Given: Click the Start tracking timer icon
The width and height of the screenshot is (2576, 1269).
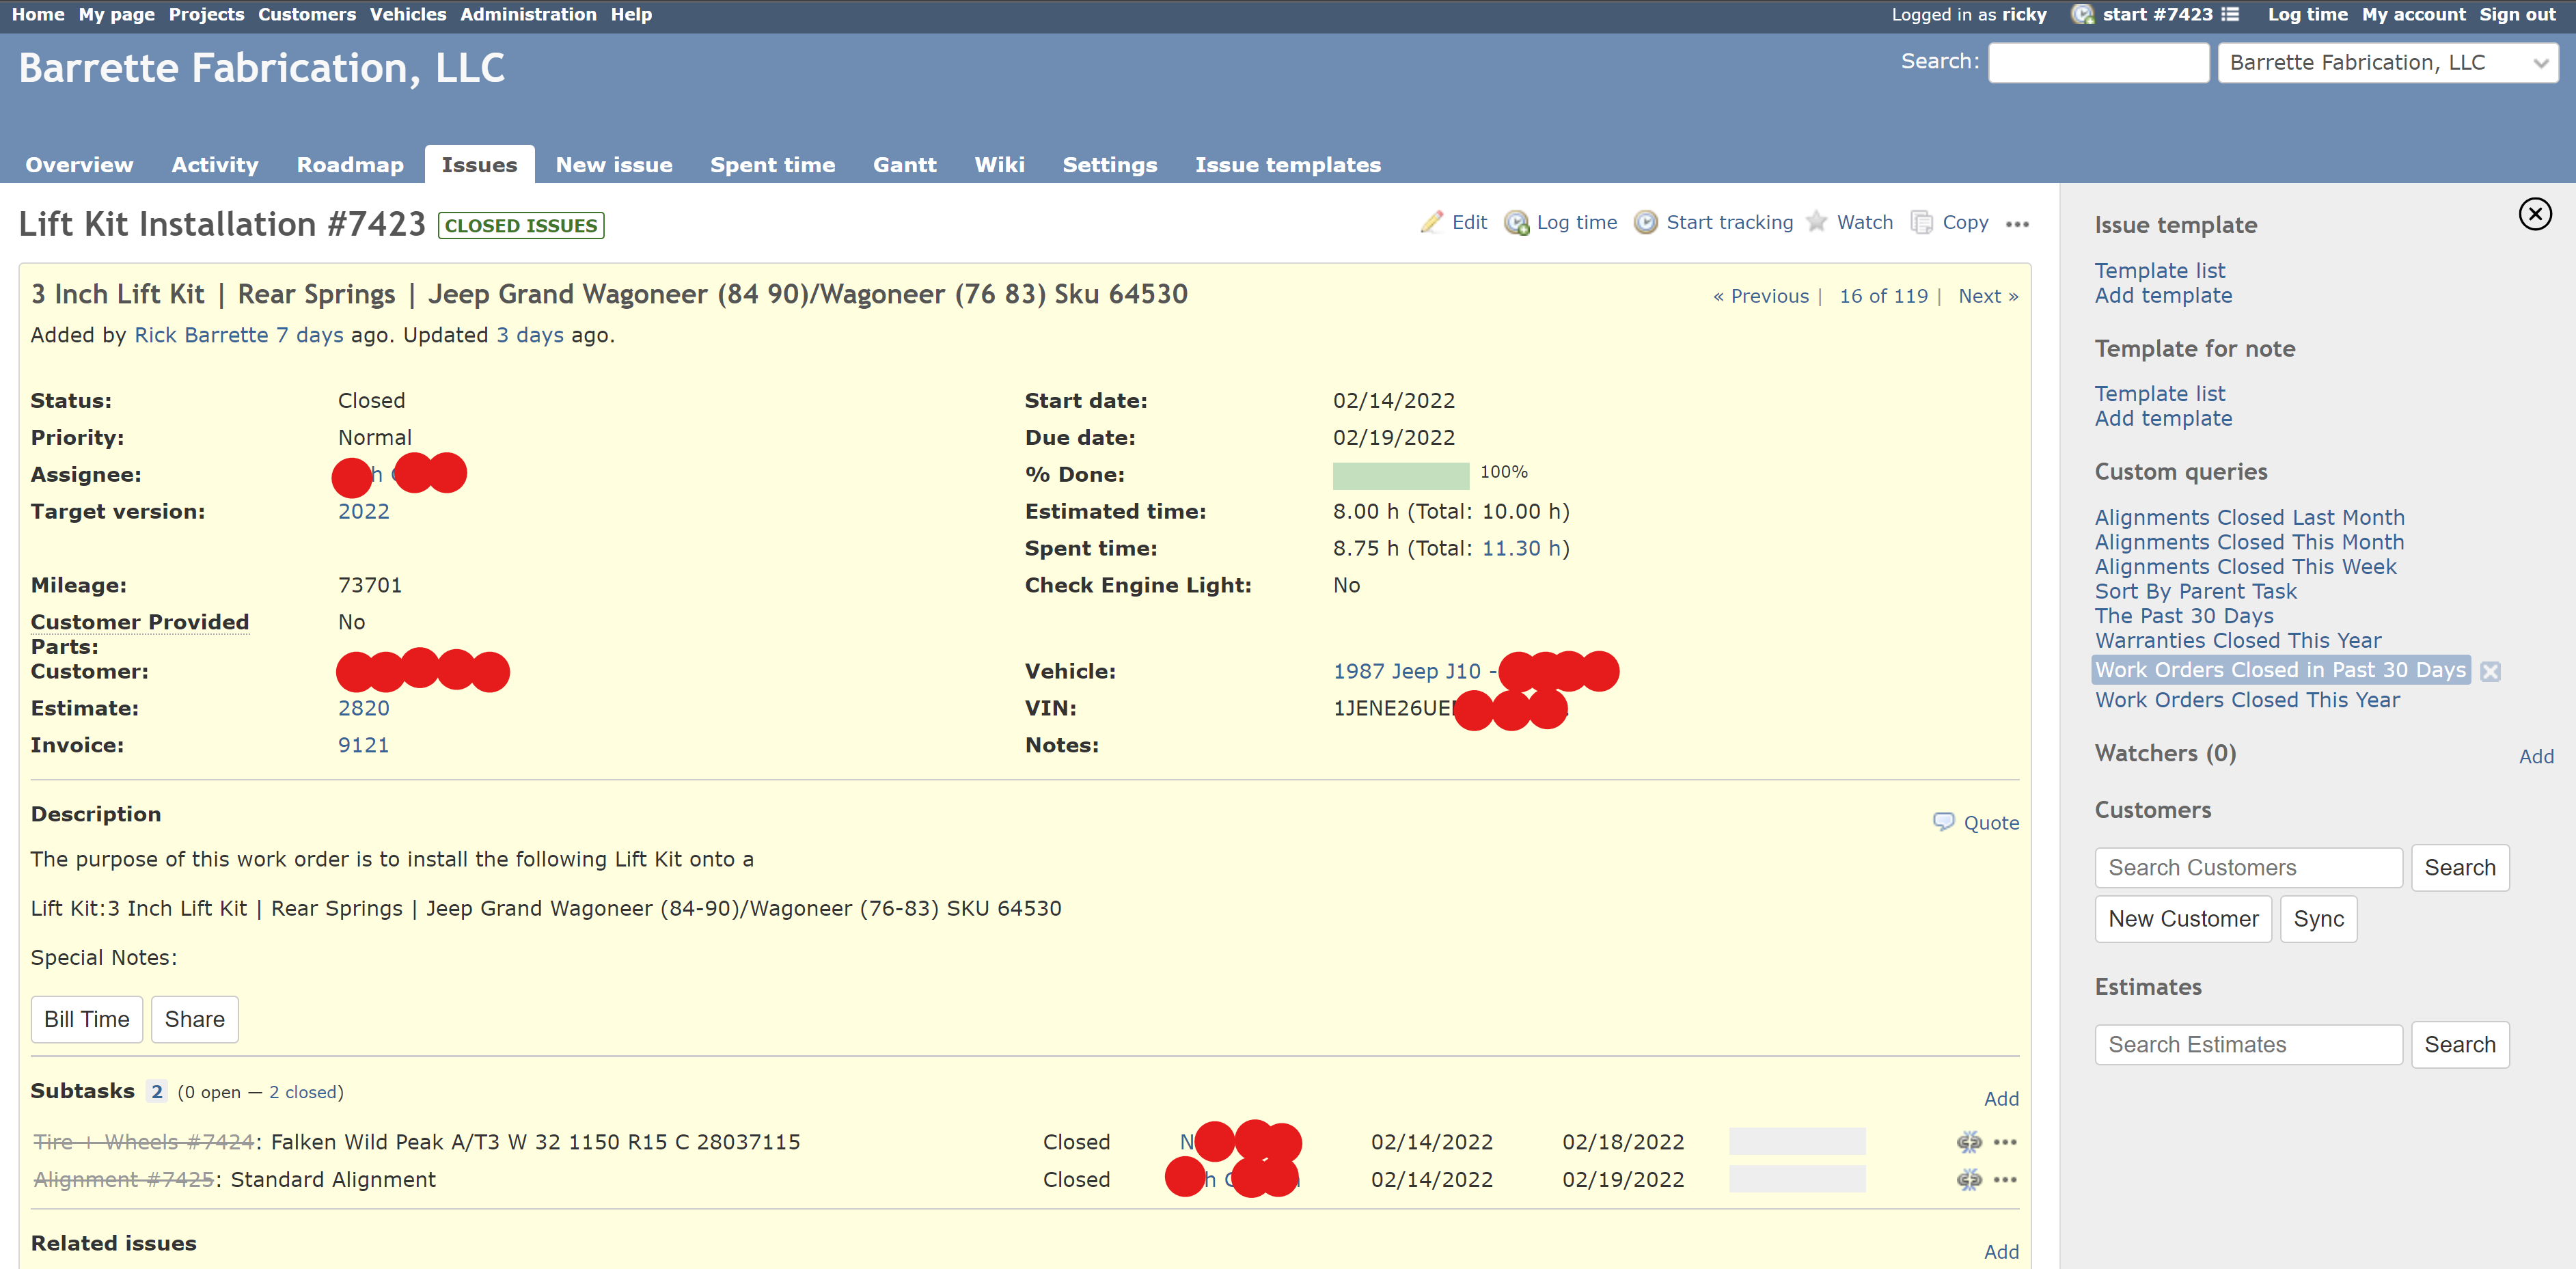Looking at the screenshot, I should coord(1645,222).
